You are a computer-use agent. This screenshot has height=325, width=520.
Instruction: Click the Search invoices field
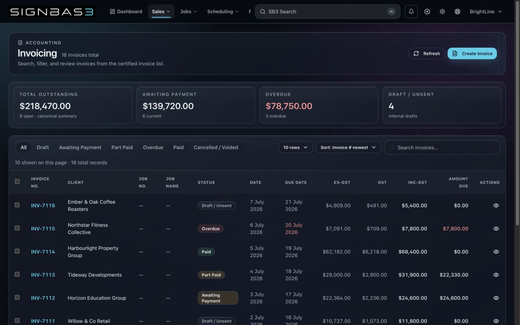442,147
